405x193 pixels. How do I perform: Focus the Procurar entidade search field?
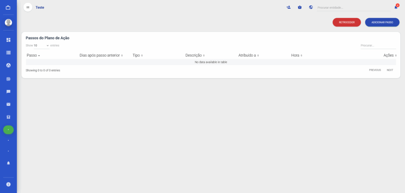pos(353,8)
